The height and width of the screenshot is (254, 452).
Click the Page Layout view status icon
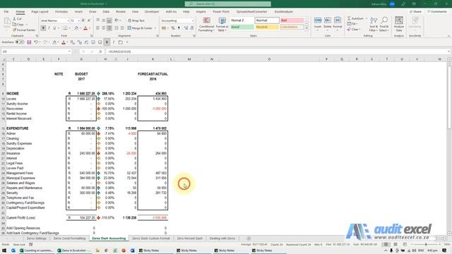(x=395, y=245)
